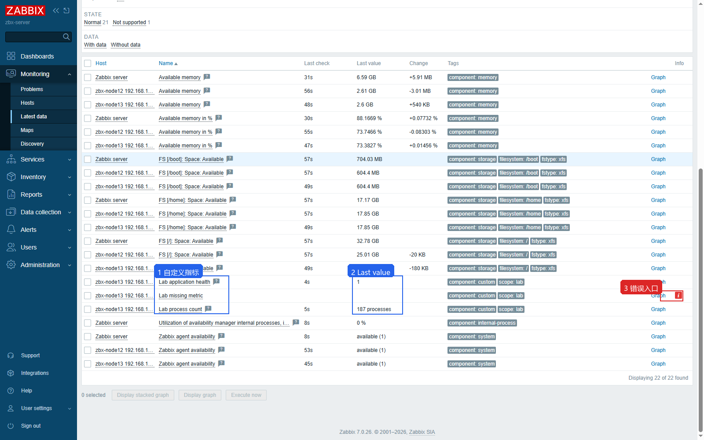Expand the Administration menu chevron
The width and height of the screenshot is (704, 440).
(70, 265)
